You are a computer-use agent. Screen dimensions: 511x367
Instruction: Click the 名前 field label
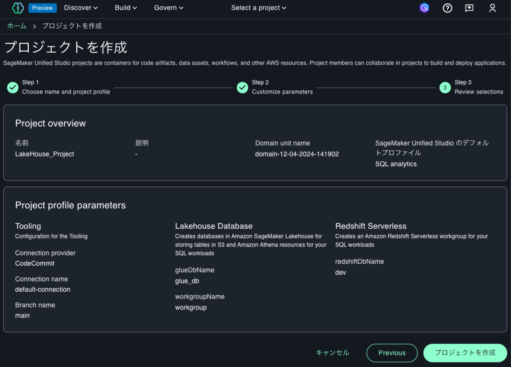tap(22, 143)
